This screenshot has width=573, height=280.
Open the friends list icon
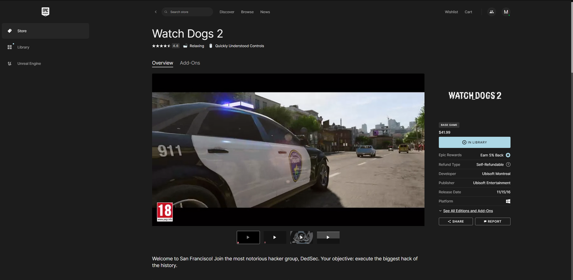[x=492, y=12]
